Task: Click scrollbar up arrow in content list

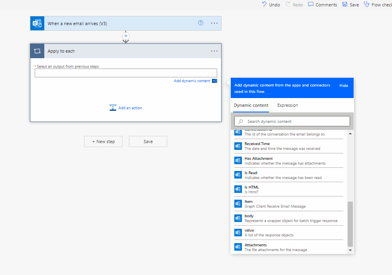Action: coord(350,134)
